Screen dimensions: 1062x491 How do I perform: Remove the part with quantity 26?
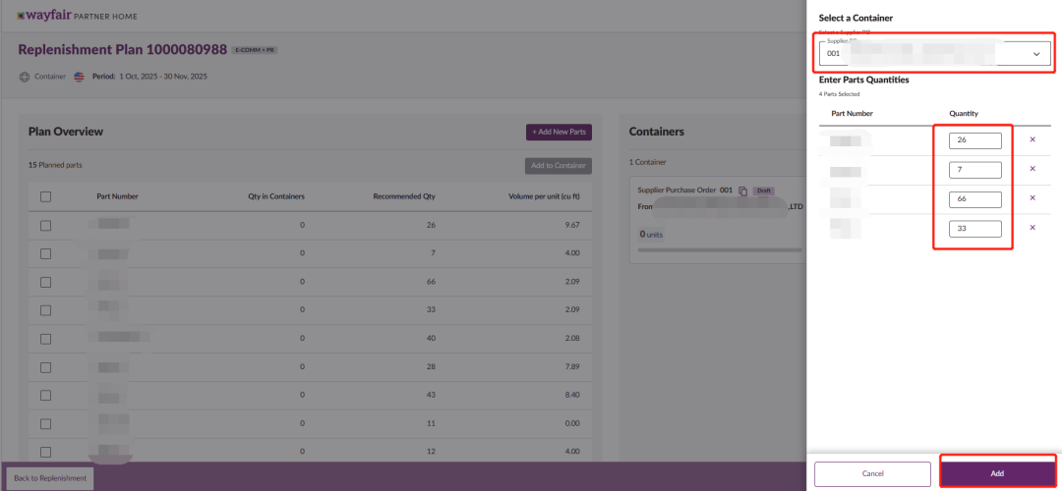pyautogui.click(x=1032, y=139)
